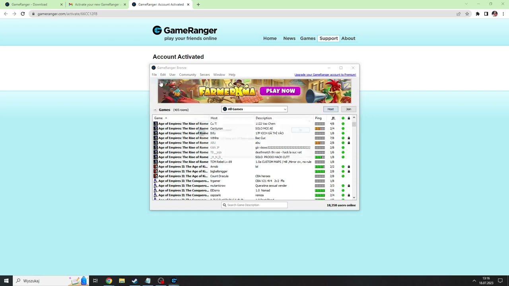509x286 pixels.
Task: Open the notifications center icon
Action: point(500,281)
